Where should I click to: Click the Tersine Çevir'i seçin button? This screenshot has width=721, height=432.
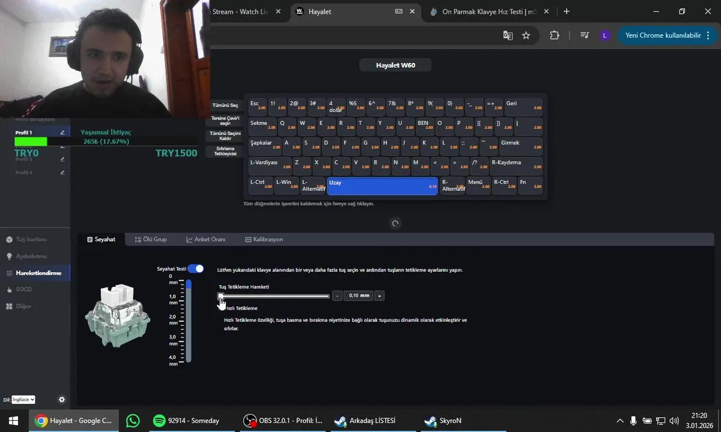point(225,121)
